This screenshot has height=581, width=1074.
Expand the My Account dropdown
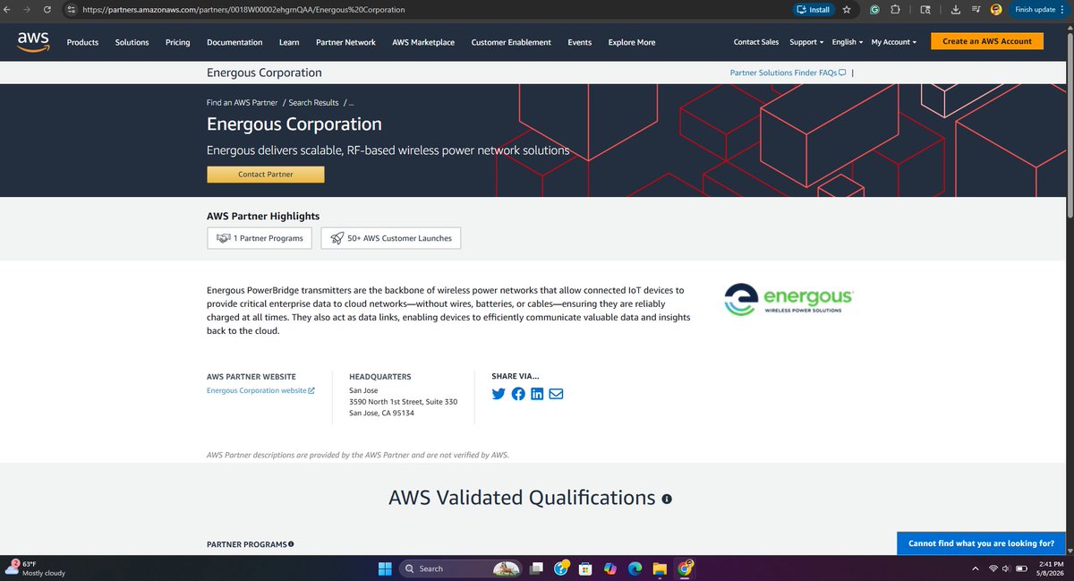tap(894, 42)
